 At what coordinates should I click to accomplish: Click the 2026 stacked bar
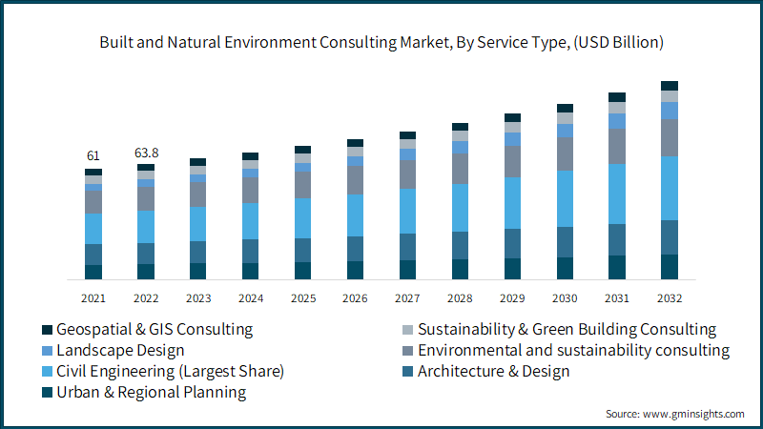[355, 209]
